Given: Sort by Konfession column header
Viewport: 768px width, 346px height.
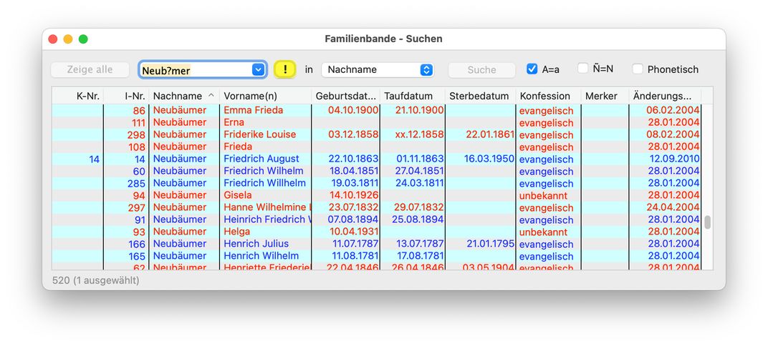Looking at the screenshot, I should [547, 96].
